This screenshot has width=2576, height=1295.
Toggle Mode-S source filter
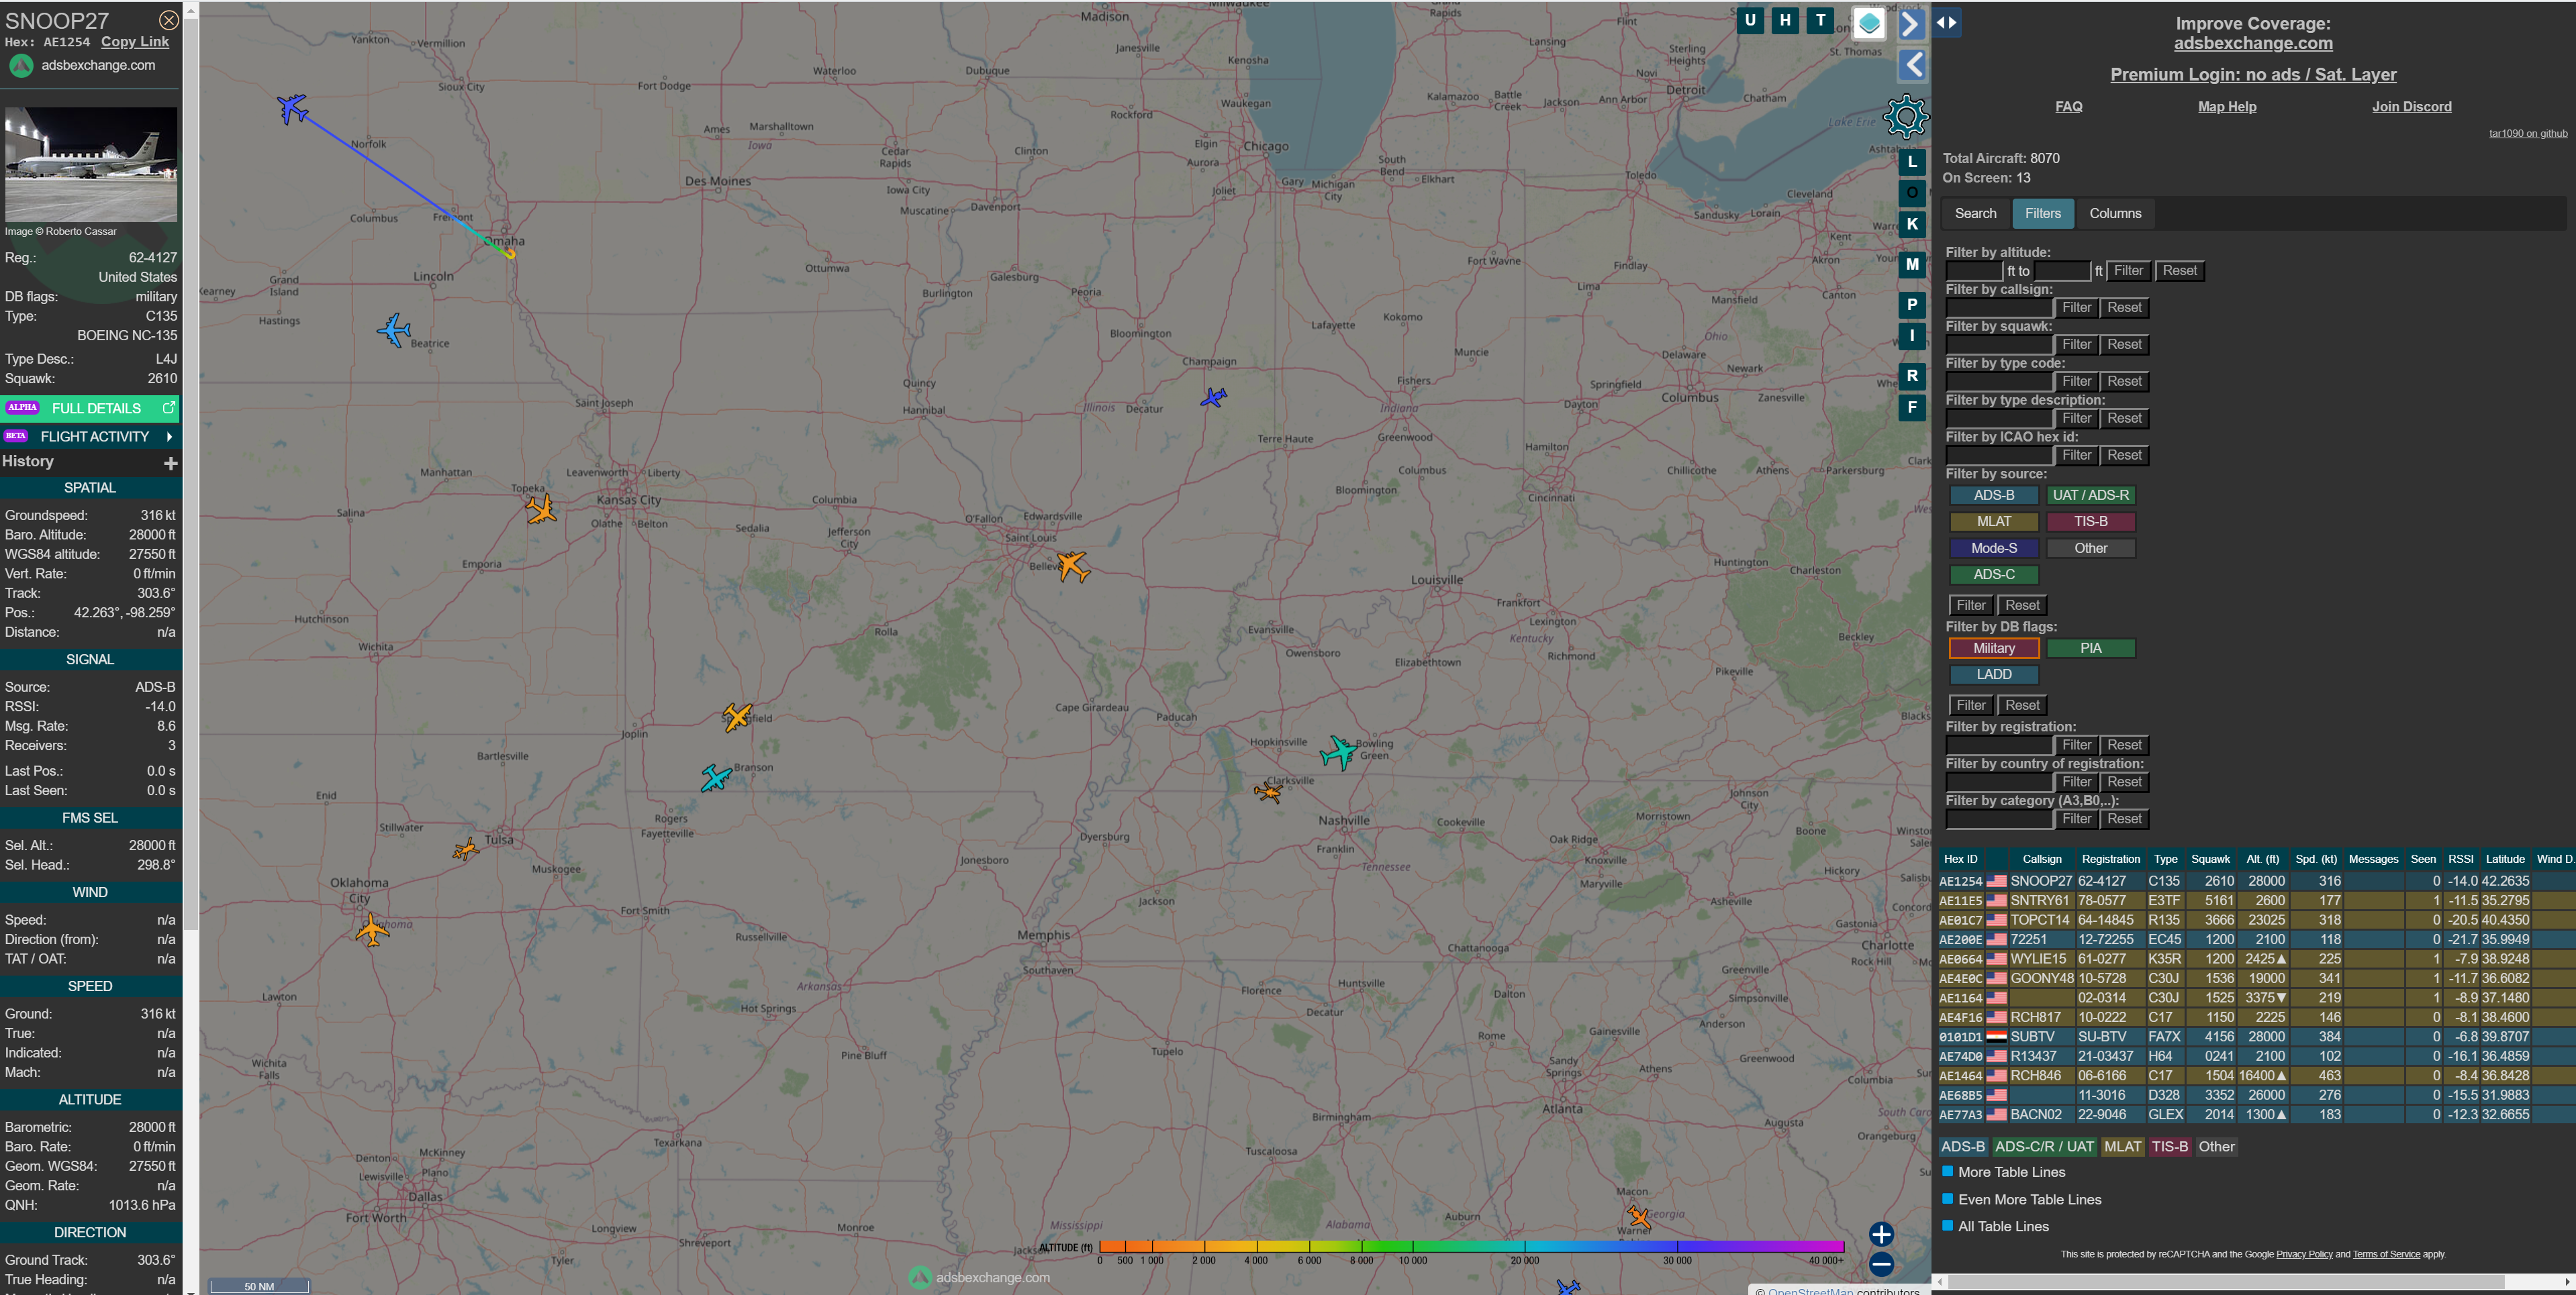click(x=1994, y=549)
